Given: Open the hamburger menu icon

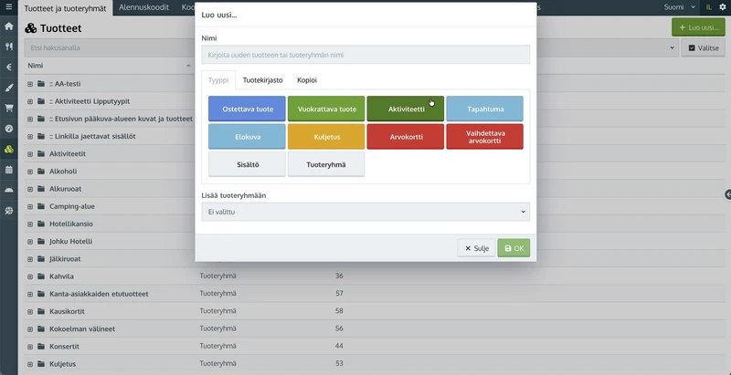Looking at the screenshot, I should (x=8, y=7).
